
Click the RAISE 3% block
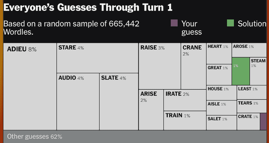coord(159,66)
